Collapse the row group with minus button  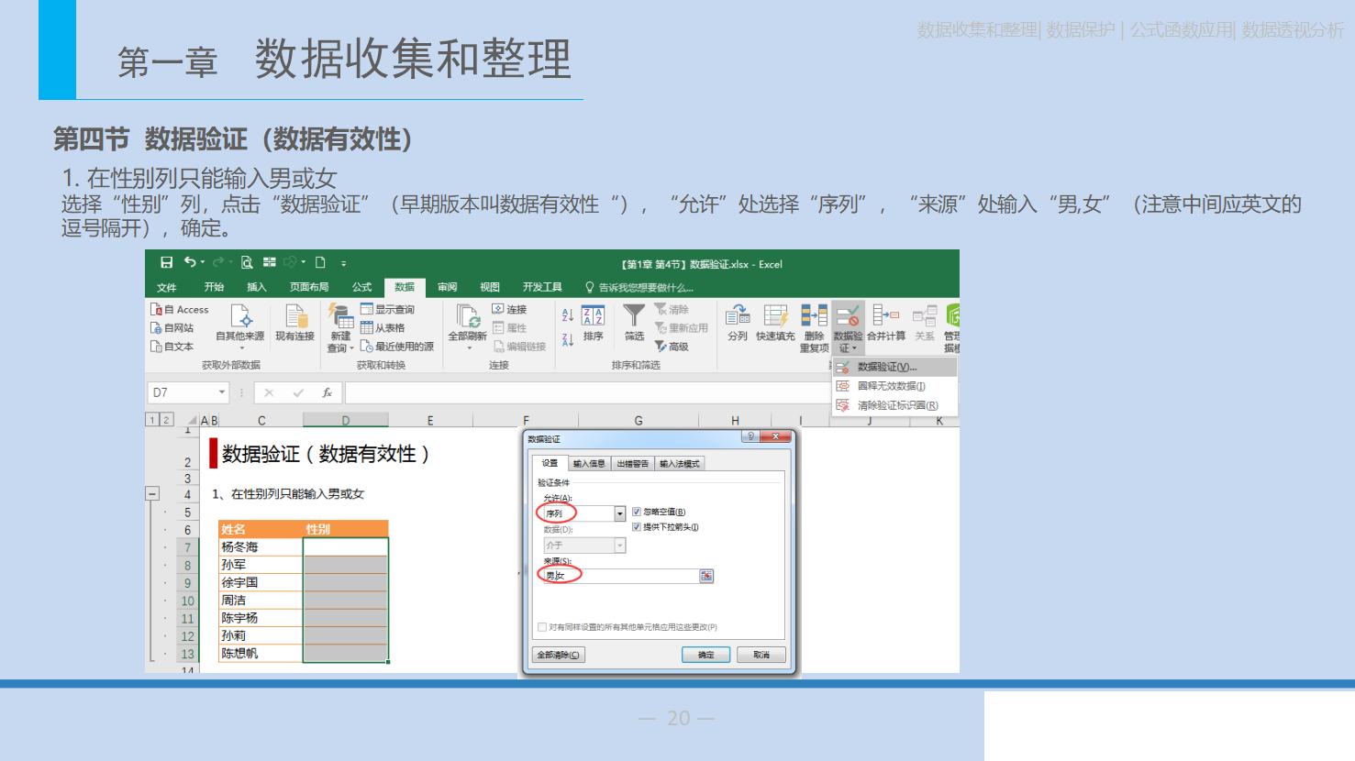click(x=152, y=493)
